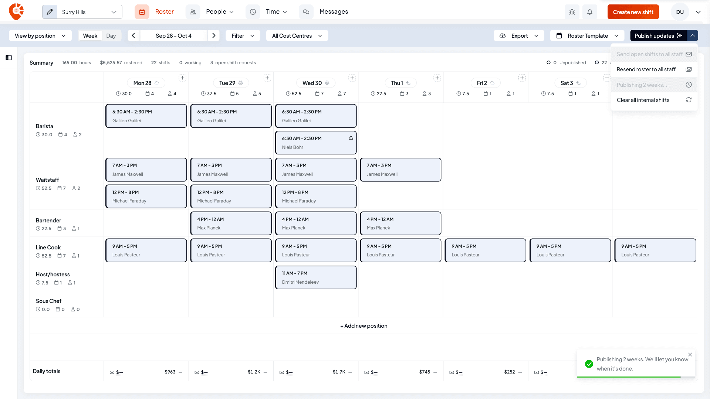Add a shift on Fri 2
The width and height of the screenshot is (710, 399).
tap(522, 78)
